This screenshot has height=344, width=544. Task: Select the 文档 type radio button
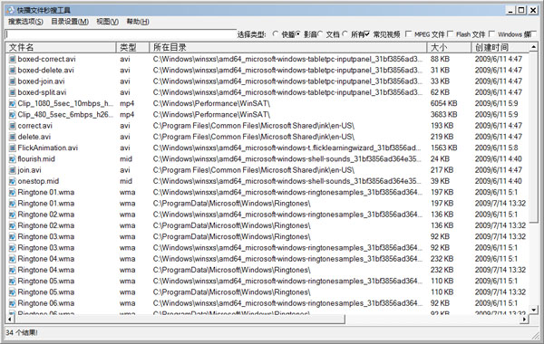click(x=320, y=34)
